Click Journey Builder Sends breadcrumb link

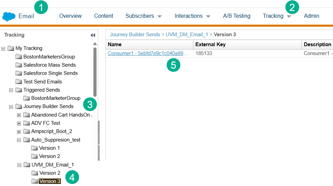click(x=135, y=35)
